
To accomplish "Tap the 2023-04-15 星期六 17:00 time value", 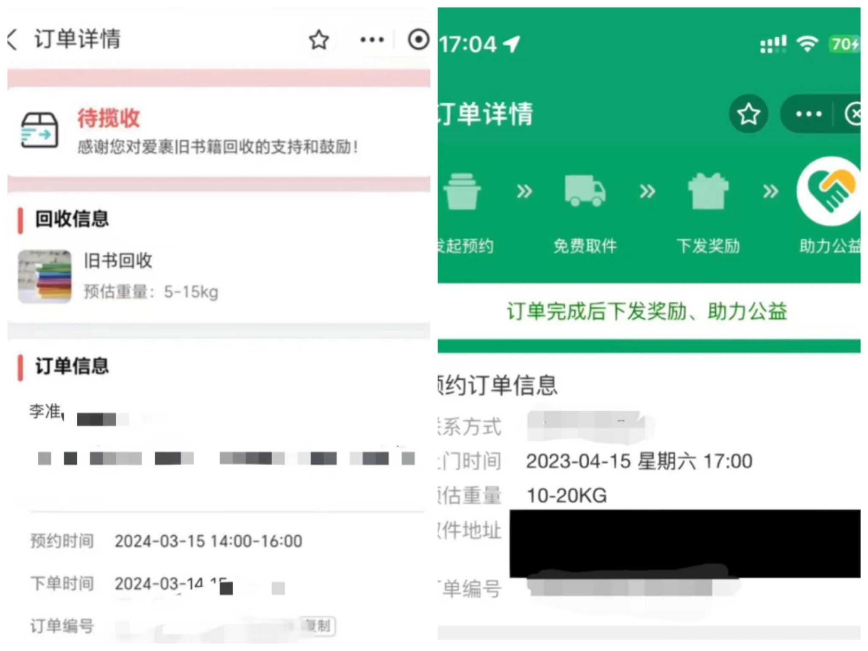I will coord(639,461).
